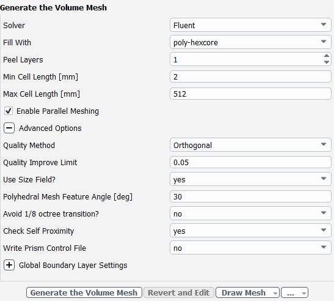
Task: Collapse the Advanced Options minus icon
Action: (x=9, y=128)
